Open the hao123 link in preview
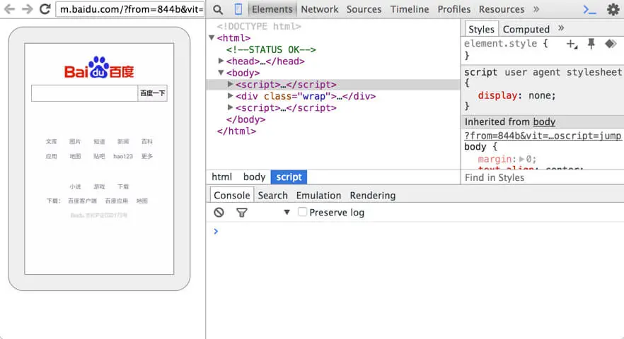The height and width of the screenshot is (339, 624). 123,156
